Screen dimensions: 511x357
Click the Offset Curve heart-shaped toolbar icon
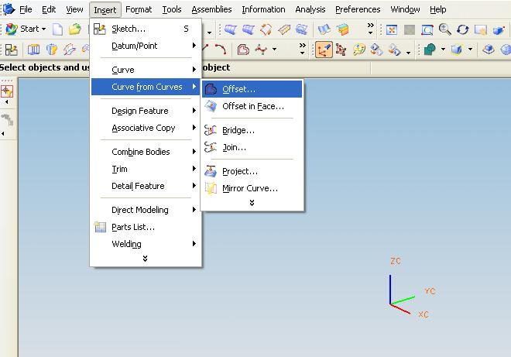243,50
